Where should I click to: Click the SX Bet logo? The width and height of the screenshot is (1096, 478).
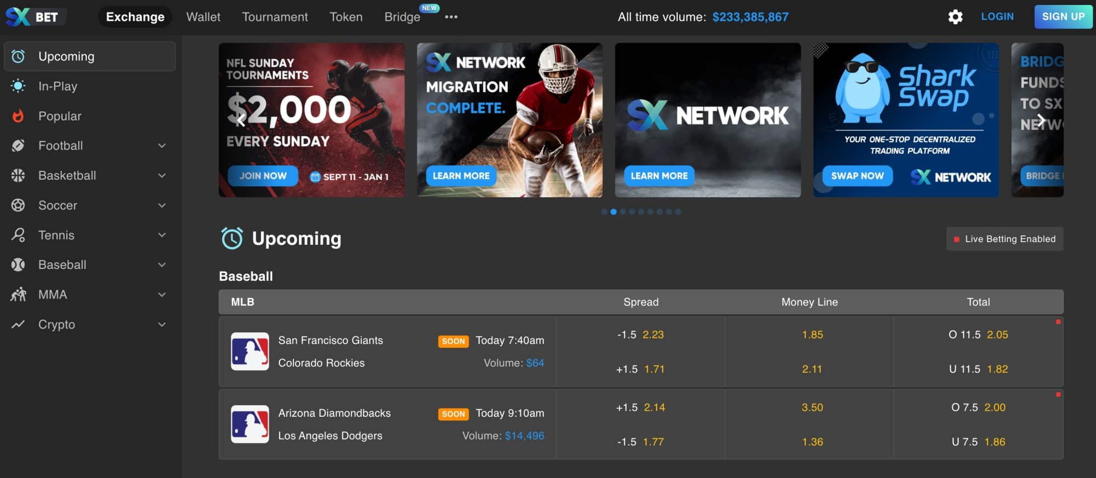pos(35,17)
